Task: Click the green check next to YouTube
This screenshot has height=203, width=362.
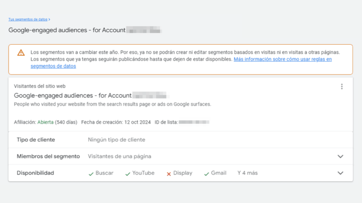Action: point(128,174)
